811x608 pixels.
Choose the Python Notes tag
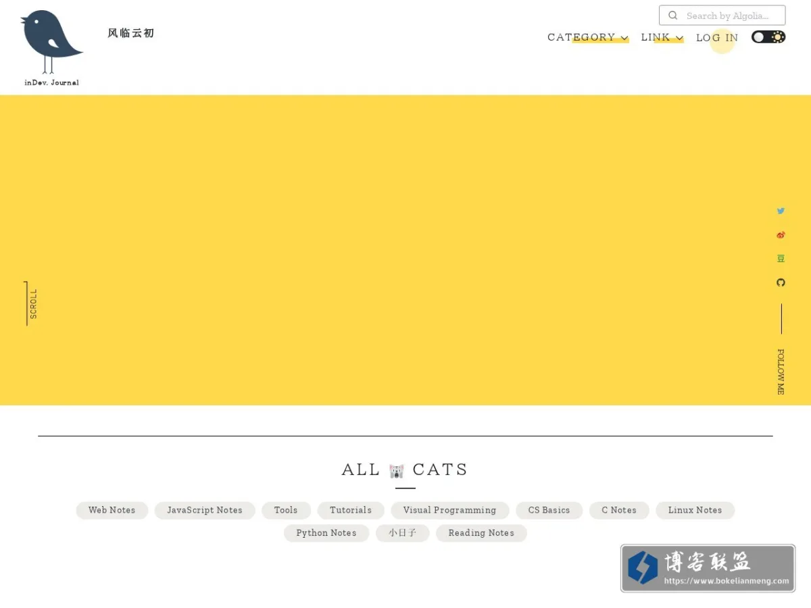pos(326,533)
